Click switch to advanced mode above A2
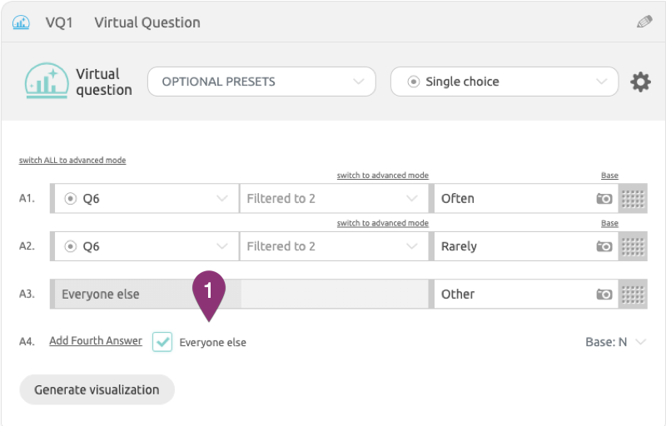The height and width of the screenshot is (426, 666). (x=383, y=223)
